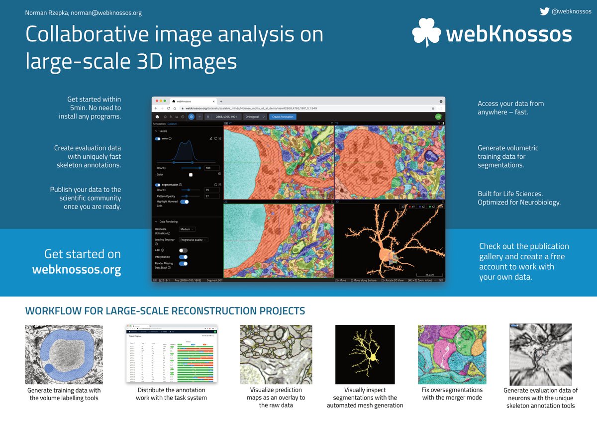The height and width of the screenshot is (422, 597).
Task: Maximize the XY viewport with its corner icon
Action: 332,122
